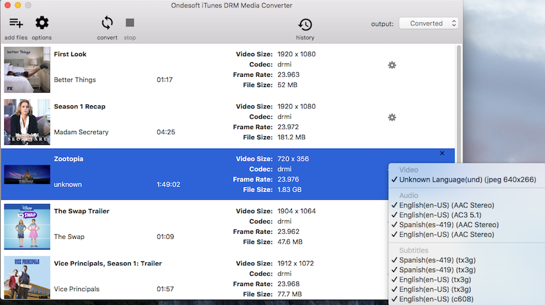Click the frame rate '23.968'
Screen dimensions: 545x305
click(288, 284)
